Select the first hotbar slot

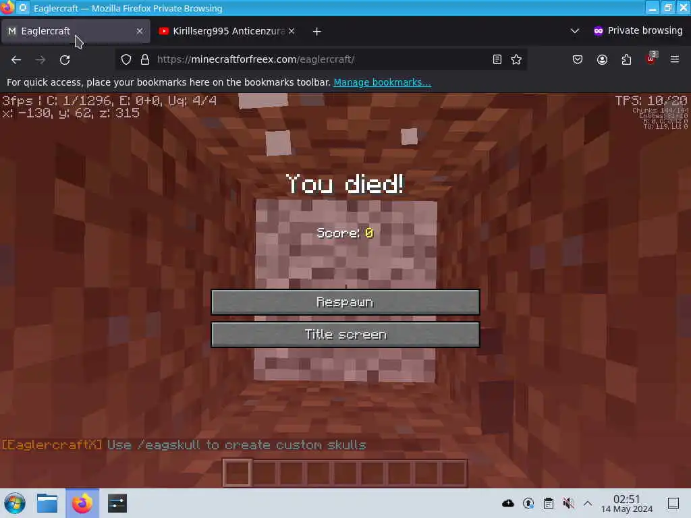pyautogui.click(x=237, y=473)
